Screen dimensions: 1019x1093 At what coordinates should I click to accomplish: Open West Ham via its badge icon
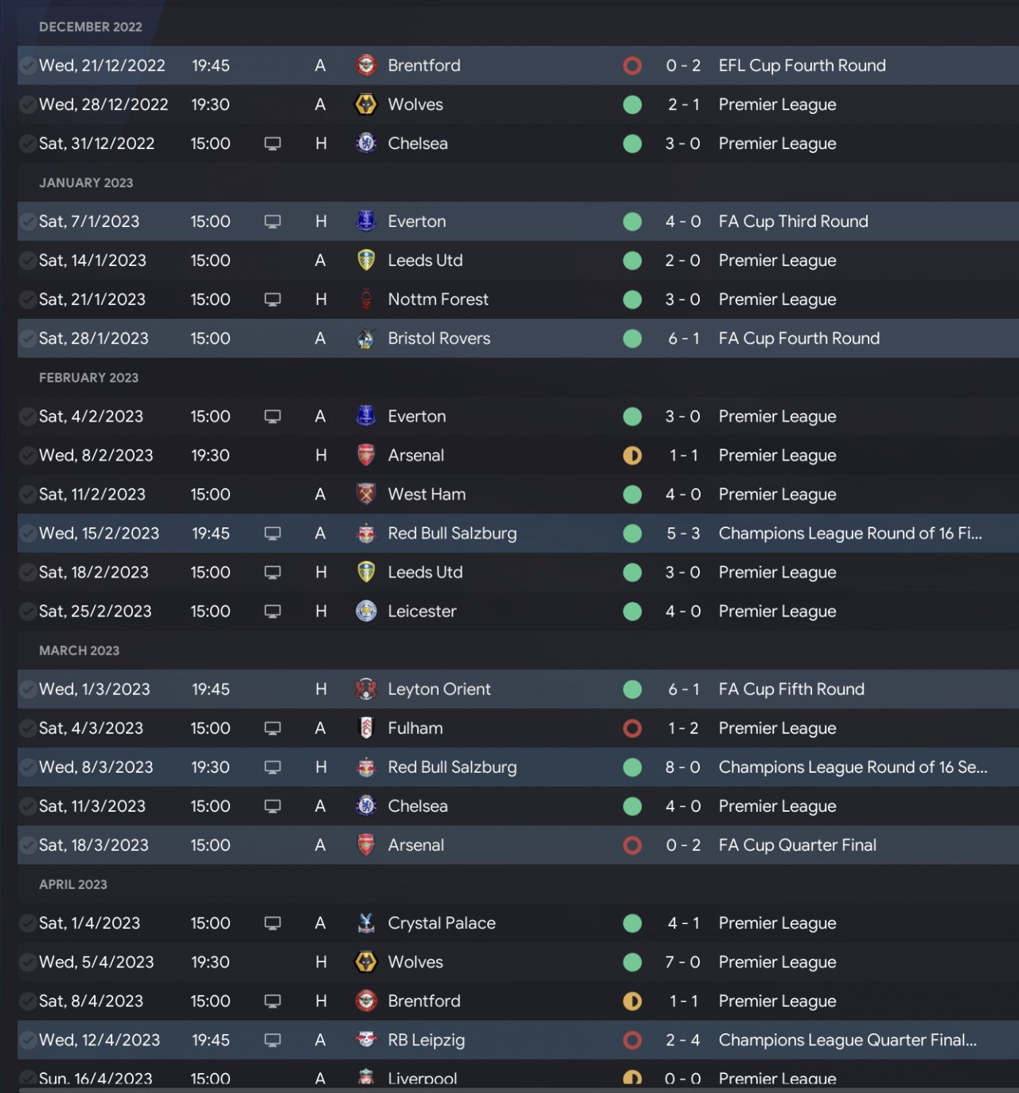tap(366, 495)
